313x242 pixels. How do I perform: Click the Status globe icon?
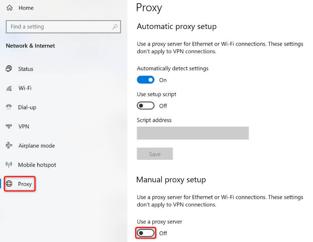tap(9, 69)
